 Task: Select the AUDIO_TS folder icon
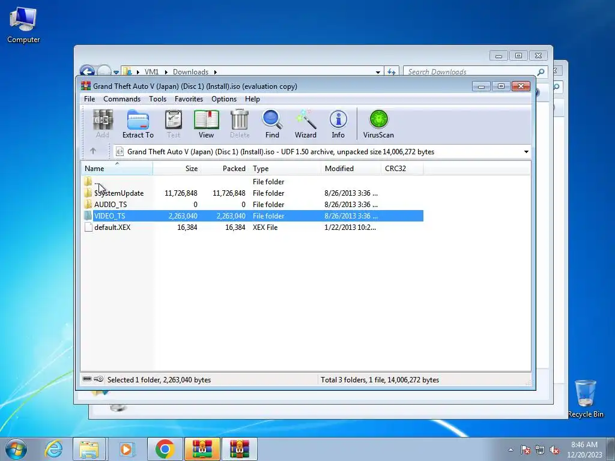(x=88, y=204)
